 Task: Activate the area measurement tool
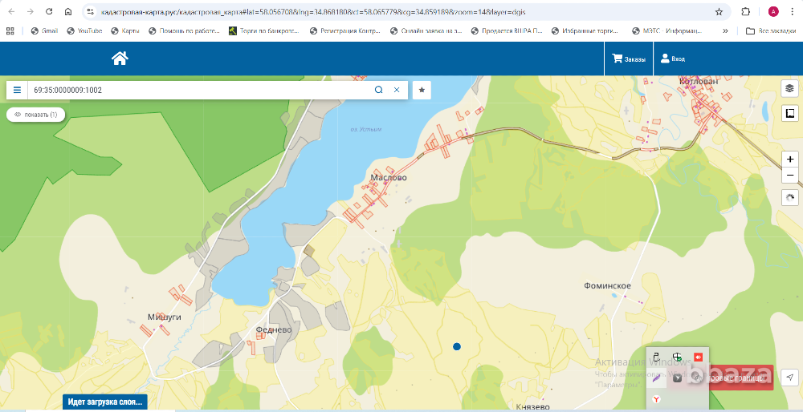789,114
